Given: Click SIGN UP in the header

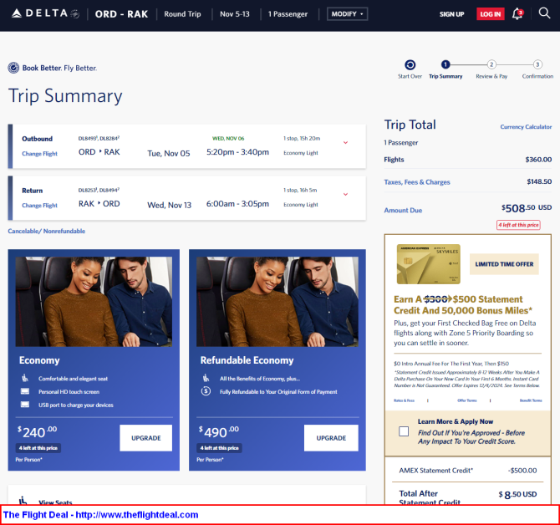Looking at the screenshot, I should 452,14.
